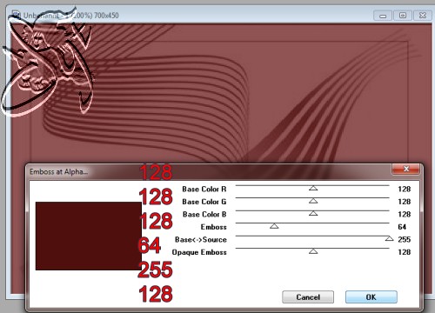The height and width of the screenshot is (313, 435).
Task: Click the Emboss value 64
Action: tap(402, 227)
